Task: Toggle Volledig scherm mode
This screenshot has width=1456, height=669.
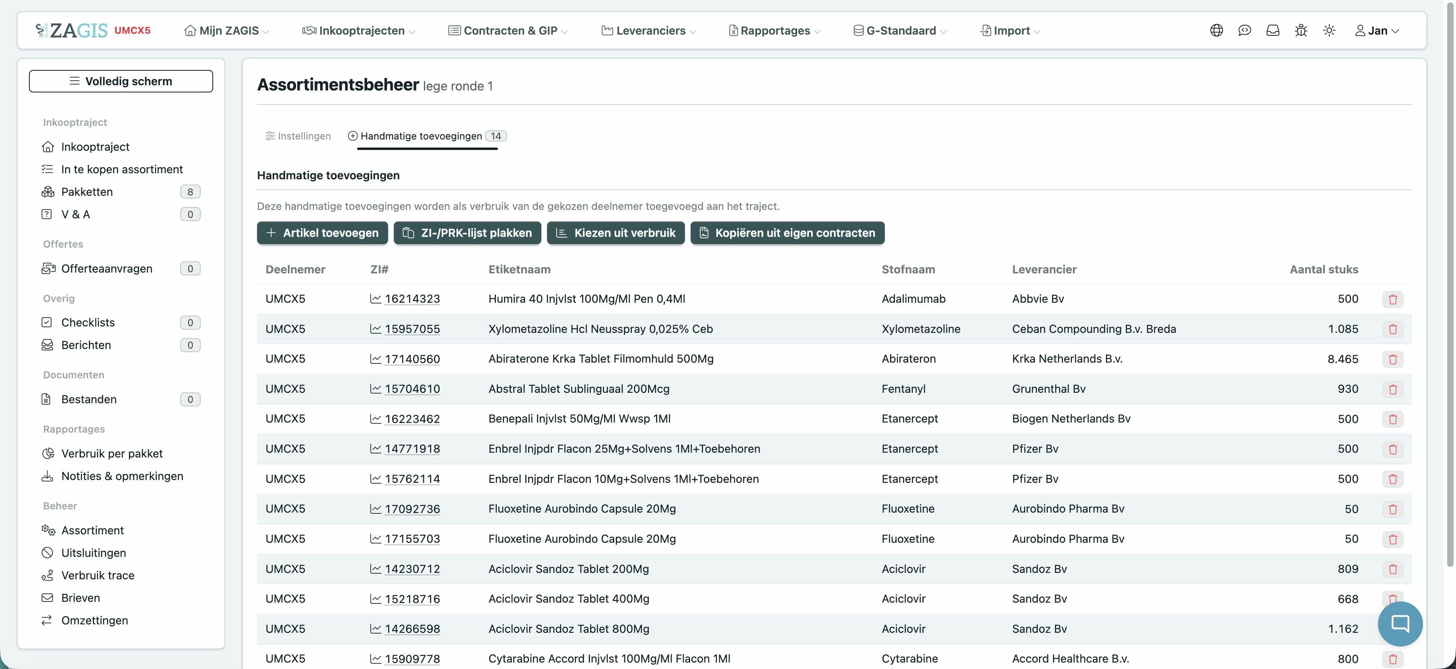Action: (x=121, y=81)
